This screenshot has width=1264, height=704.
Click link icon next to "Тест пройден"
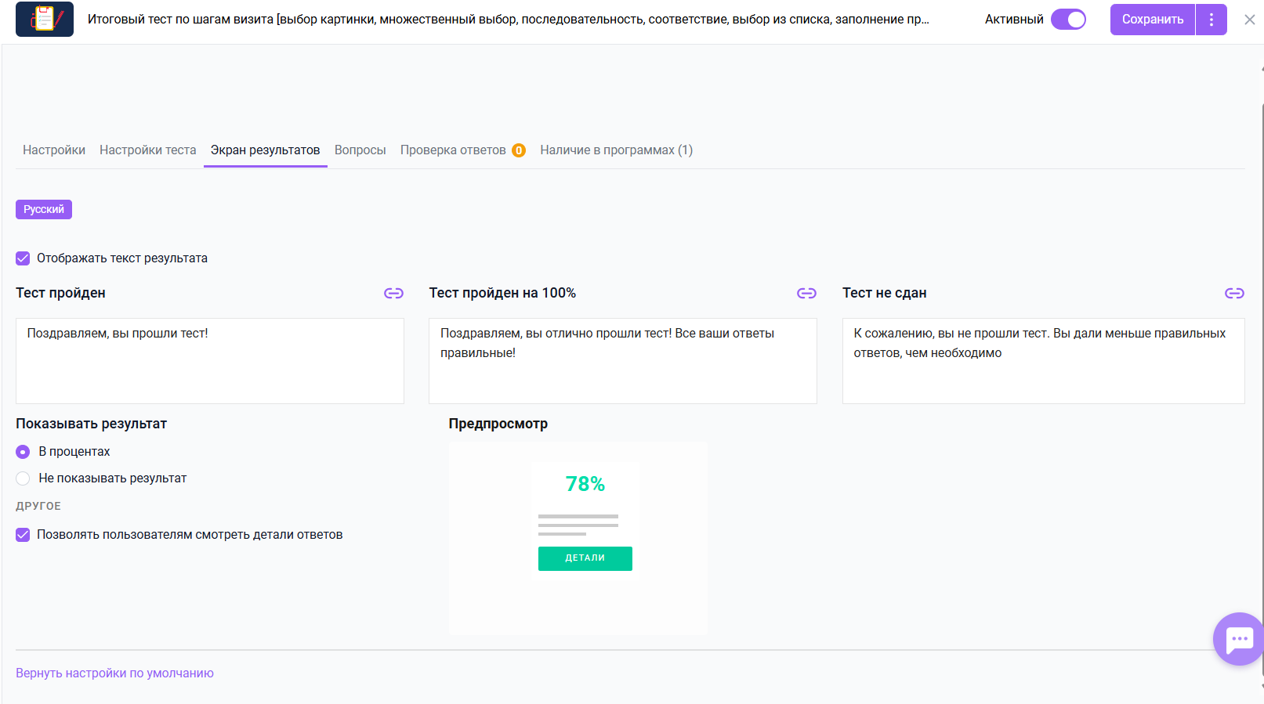tap(393, 293)
